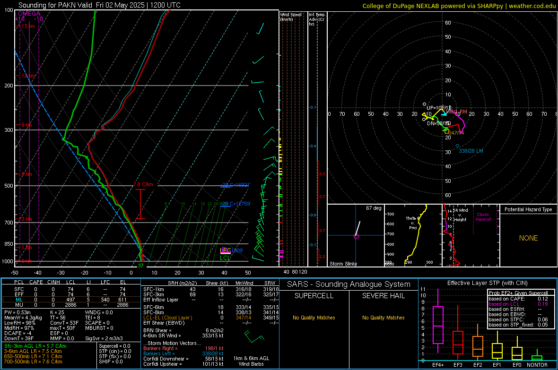Viewport: 558px width, 370px height.
Task: Click the 'CAPE' column header
Action: coord(36,282)
